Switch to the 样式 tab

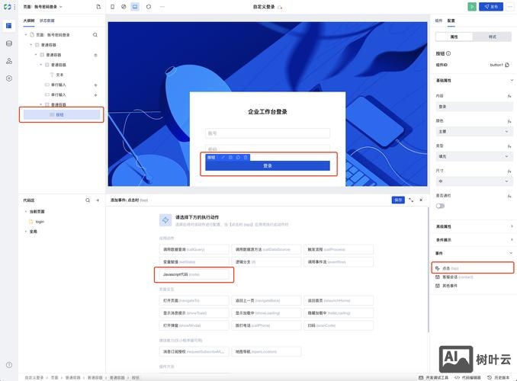pyautogui.click(x=492, y=36)
